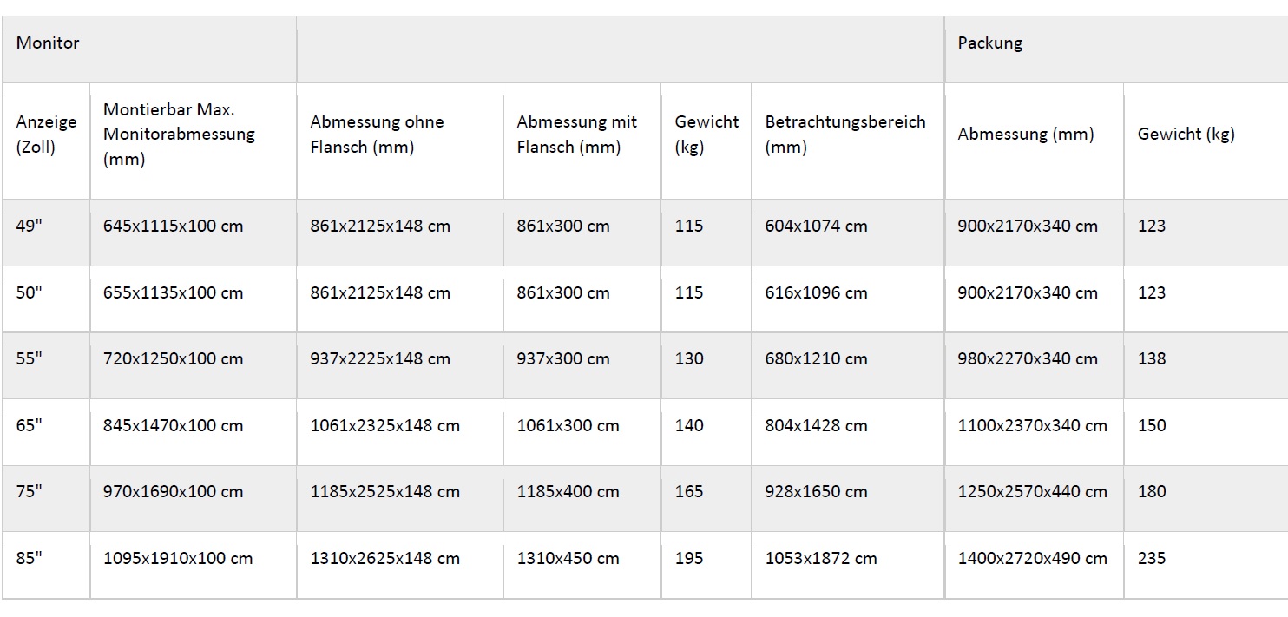1288x617 pixels.
Task: Click the Gewicht (kg) header under Packung
Action: coord(1186,134)
